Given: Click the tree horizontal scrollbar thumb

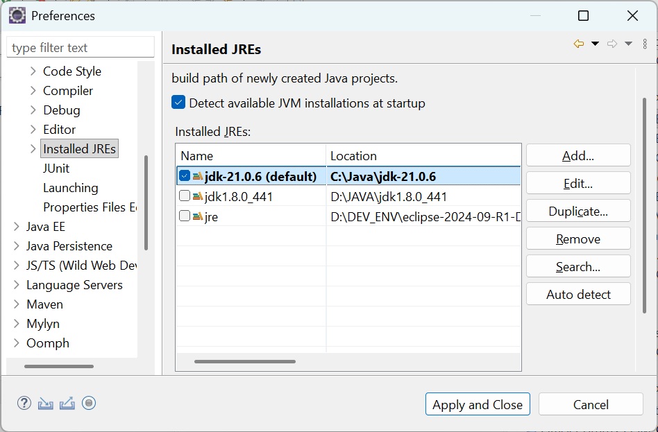Looking at the screenshot, I should pos(59,366).
